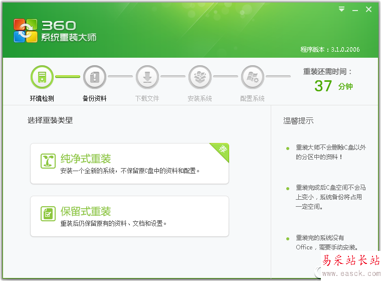The height and width of the screenshot is (281, 381).
Task: Select the 安装系统 step label
Action: (x=200, y=99)
